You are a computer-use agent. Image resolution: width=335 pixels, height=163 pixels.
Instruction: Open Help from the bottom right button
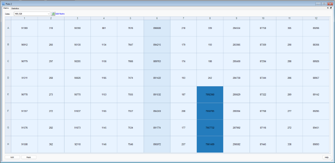[327, 157]
